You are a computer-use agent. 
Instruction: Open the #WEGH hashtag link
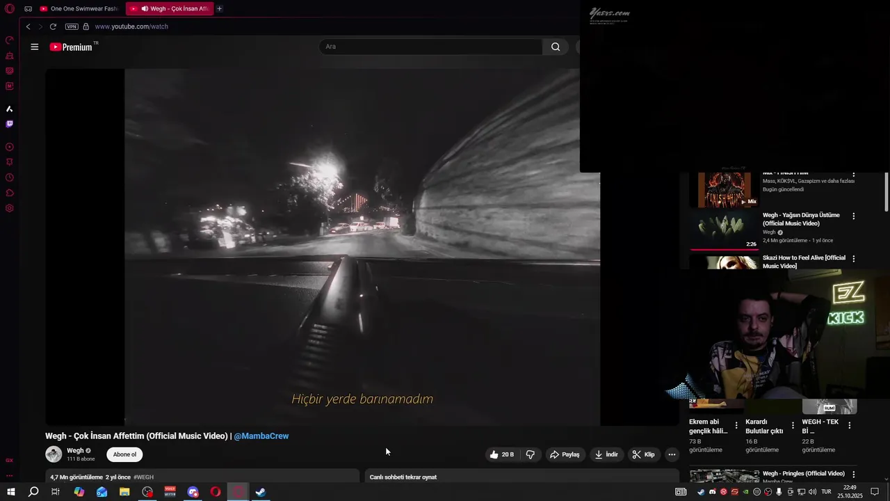click(x=144, y=477)
